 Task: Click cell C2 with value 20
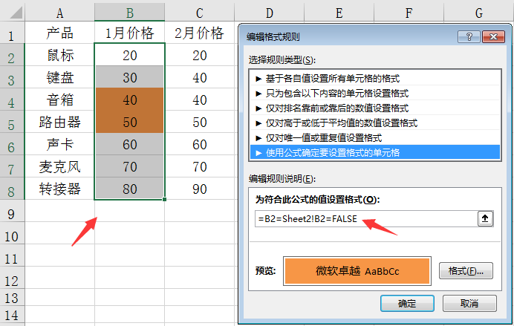click(x=199, y=55)
